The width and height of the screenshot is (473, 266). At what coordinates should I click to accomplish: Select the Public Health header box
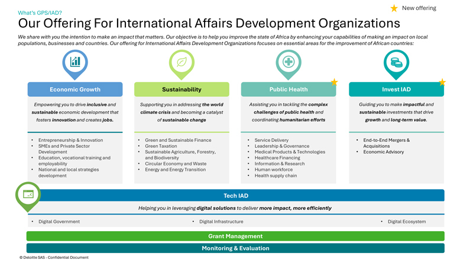click(x=289, y=90)
